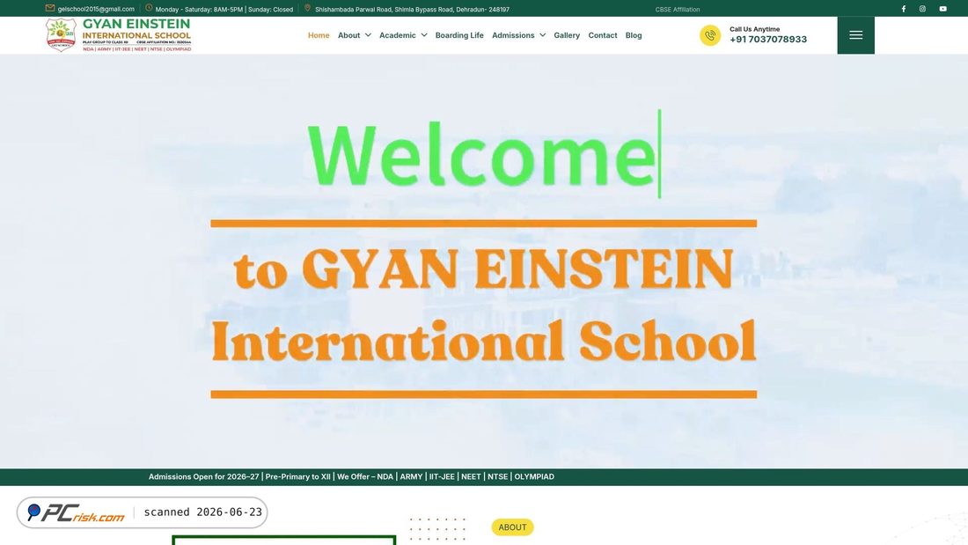
Task: Go to the Home menu item
Action: click(319, 35)
